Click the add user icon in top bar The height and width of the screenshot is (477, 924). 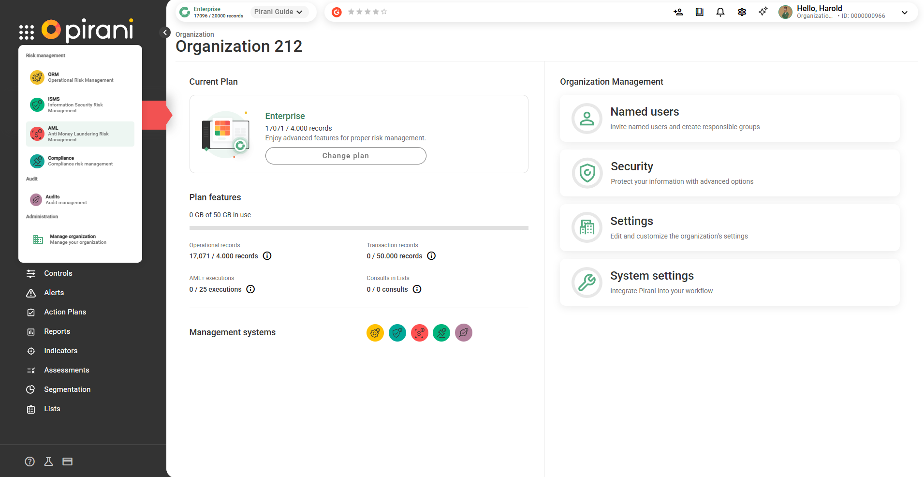[678, 12]
